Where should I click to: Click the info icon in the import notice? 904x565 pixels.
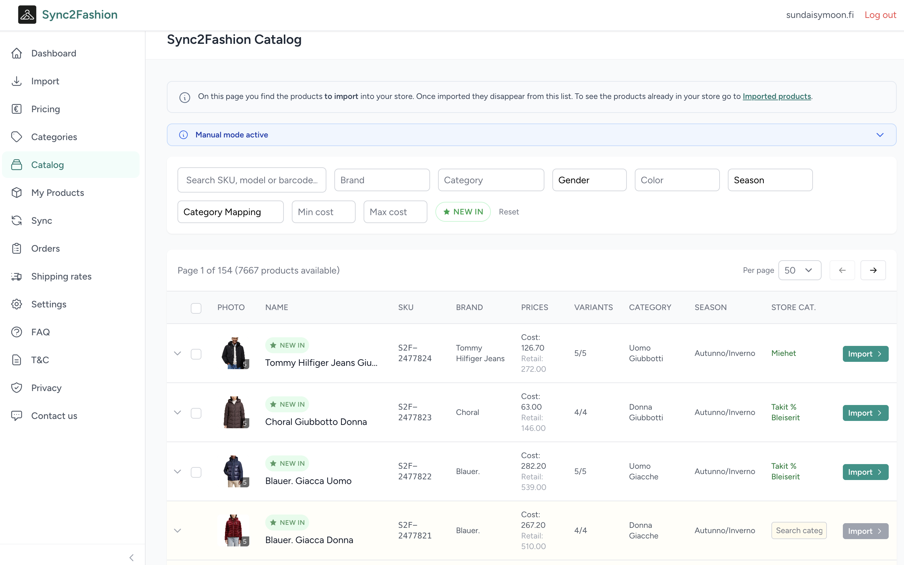185,97
